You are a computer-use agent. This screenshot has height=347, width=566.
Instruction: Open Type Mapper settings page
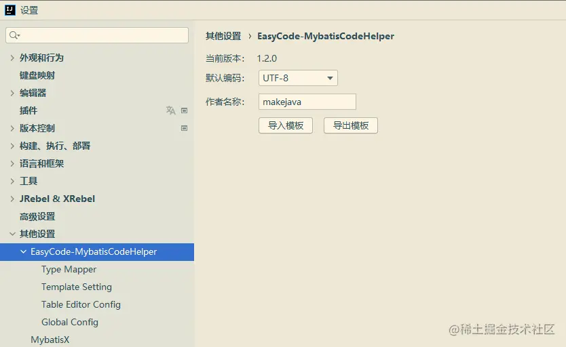pos(69,270)
